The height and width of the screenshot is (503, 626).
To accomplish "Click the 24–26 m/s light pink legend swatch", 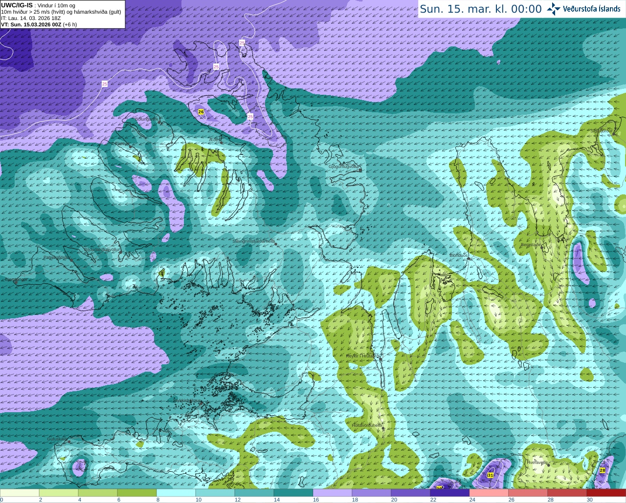I will [x=489, y=493].
